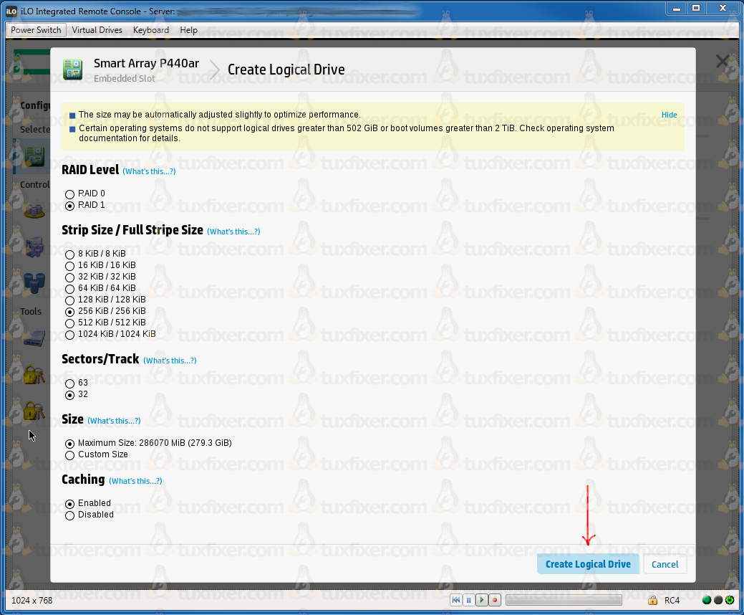Click the server with disks icon in the left sidebar

34,247
